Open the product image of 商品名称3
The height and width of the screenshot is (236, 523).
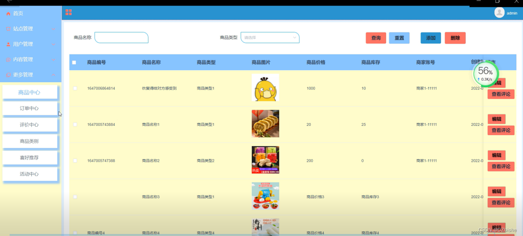coord(266,196)
